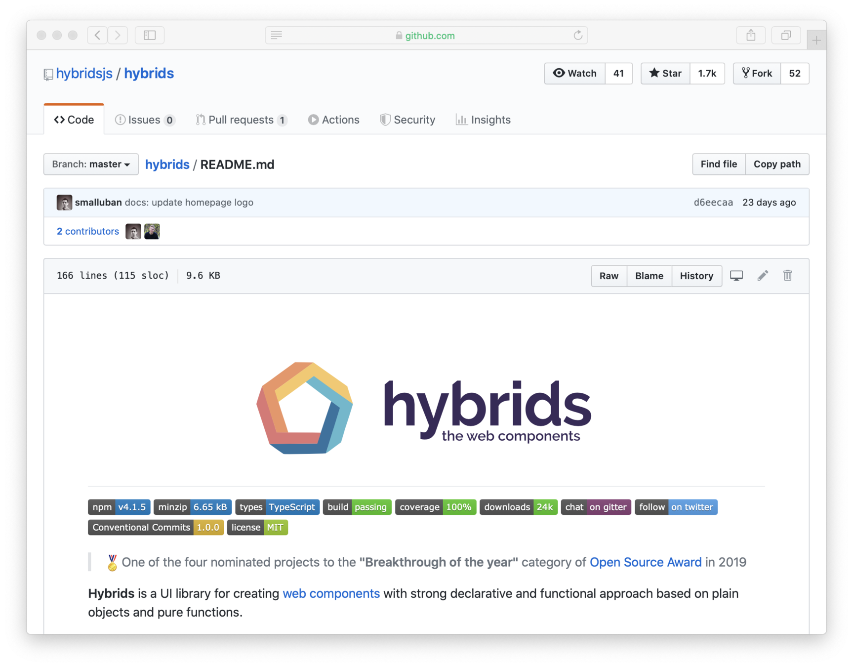This screenshot has height=667, width=853.
Task: Go forward with Safari forward arrow
Action: [118, 35]
